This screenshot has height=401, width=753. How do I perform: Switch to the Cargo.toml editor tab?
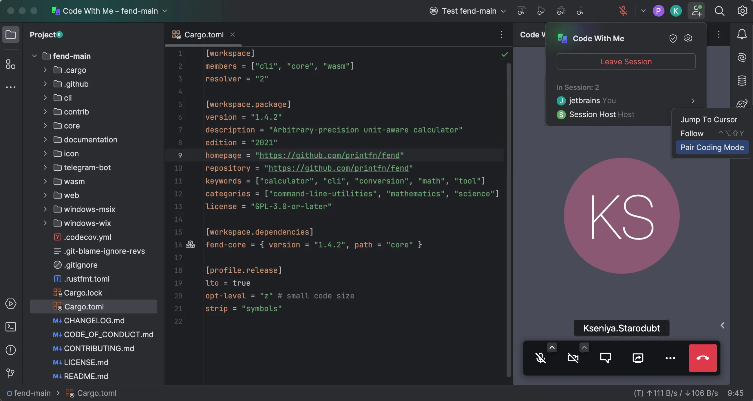point(204,35)
